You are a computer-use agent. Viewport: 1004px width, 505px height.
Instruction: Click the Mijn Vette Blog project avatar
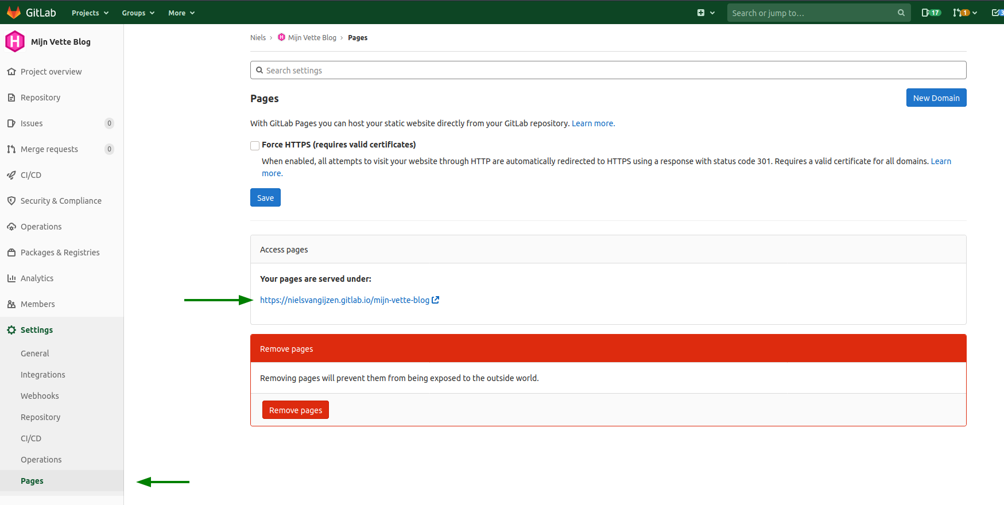point(15,42)
